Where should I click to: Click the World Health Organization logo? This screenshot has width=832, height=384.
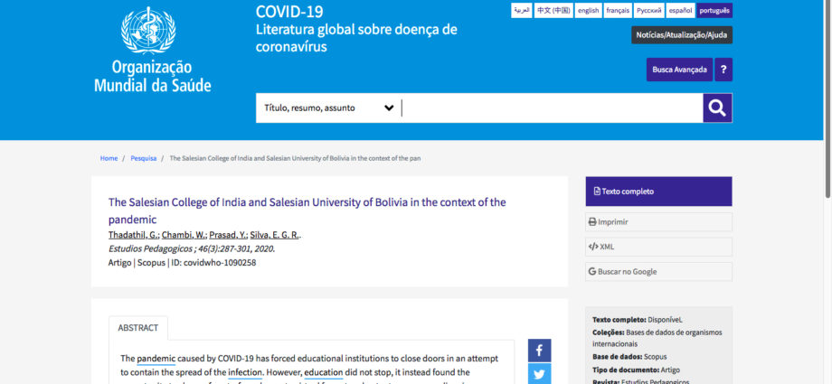[x=152, y=50]
